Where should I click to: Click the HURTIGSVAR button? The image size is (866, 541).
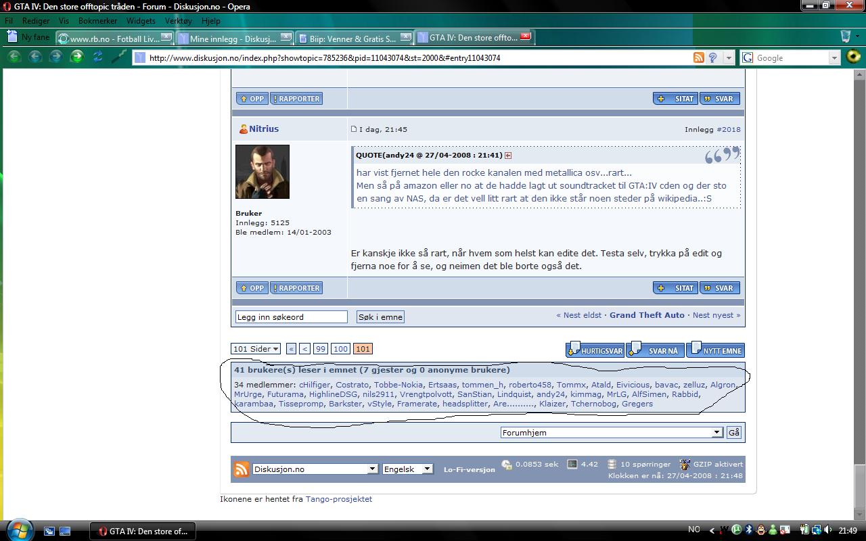coord(595,349)
